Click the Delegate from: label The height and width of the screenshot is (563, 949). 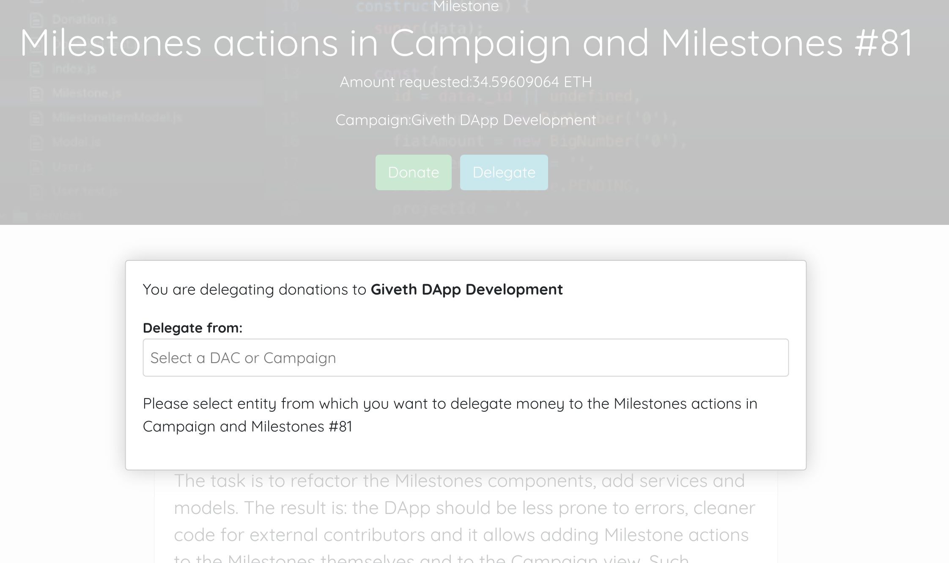click(192, 328)
